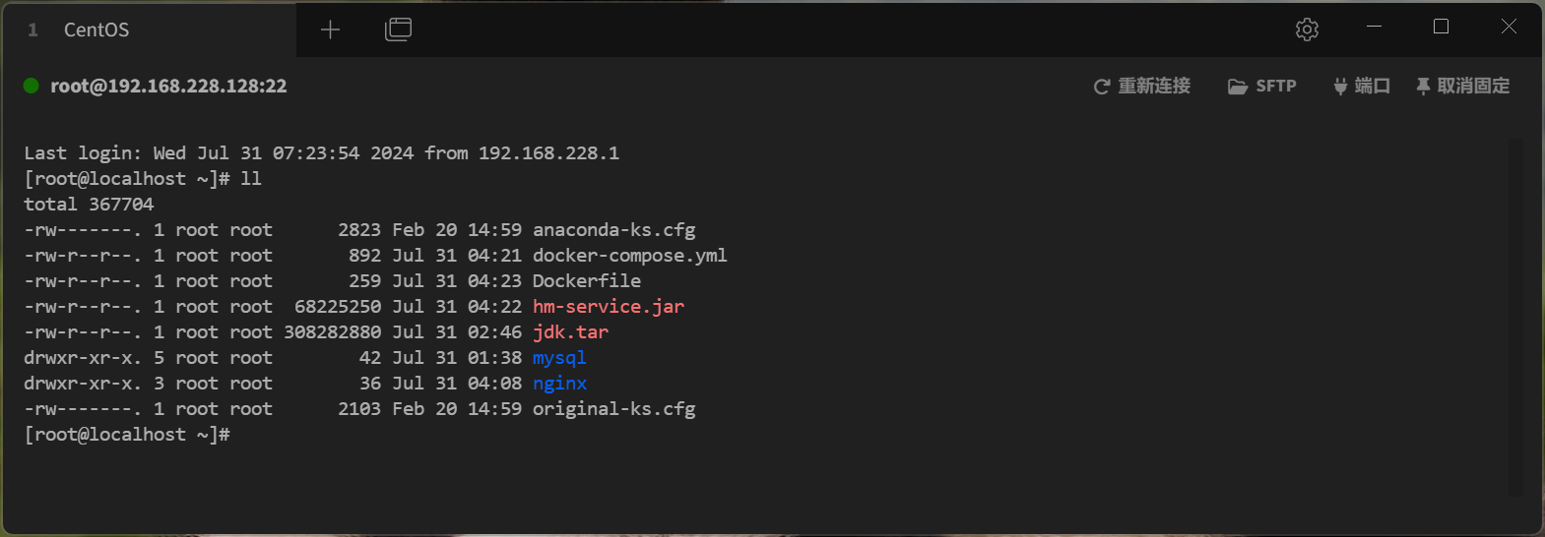1545x537 pixels.
Task: Click the jdk.tar entry in the listing
Action: pyautogui.click(x=571, y=332)
